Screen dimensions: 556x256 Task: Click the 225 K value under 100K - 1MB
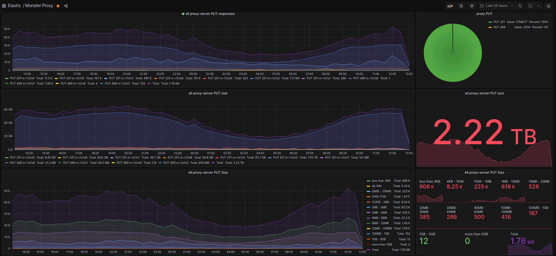[x=481, y=187]
